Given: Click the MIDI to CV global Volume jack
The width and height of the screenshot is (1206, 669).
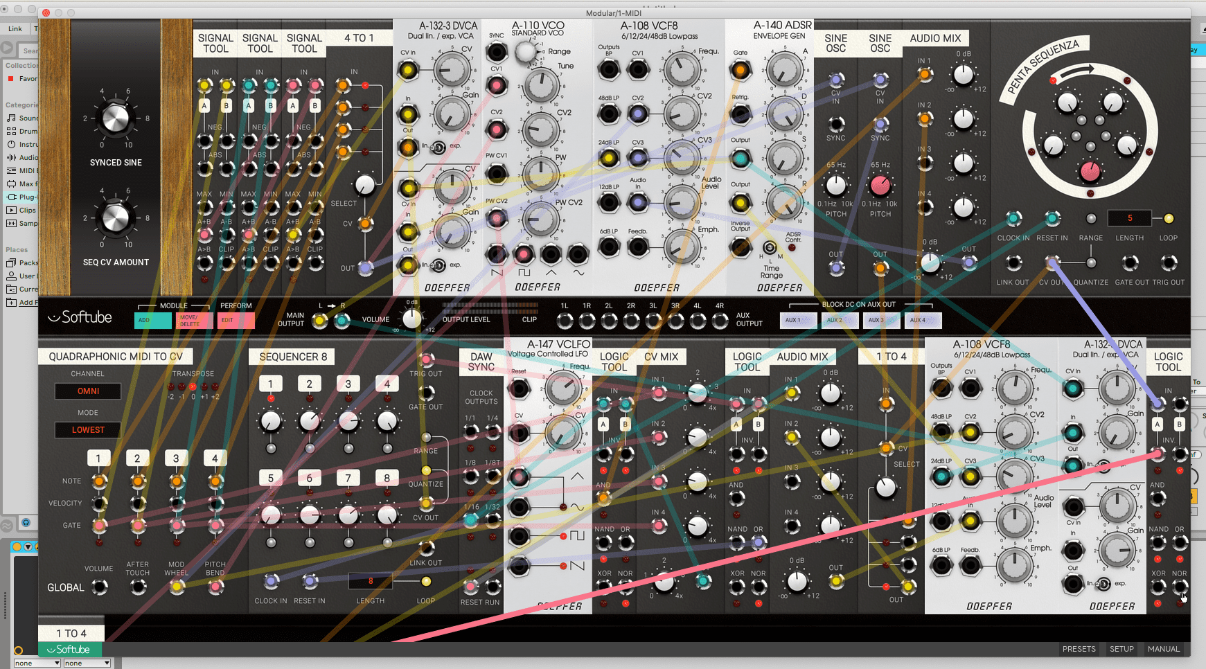Looking at the screenshot, I should coord(100,587).
